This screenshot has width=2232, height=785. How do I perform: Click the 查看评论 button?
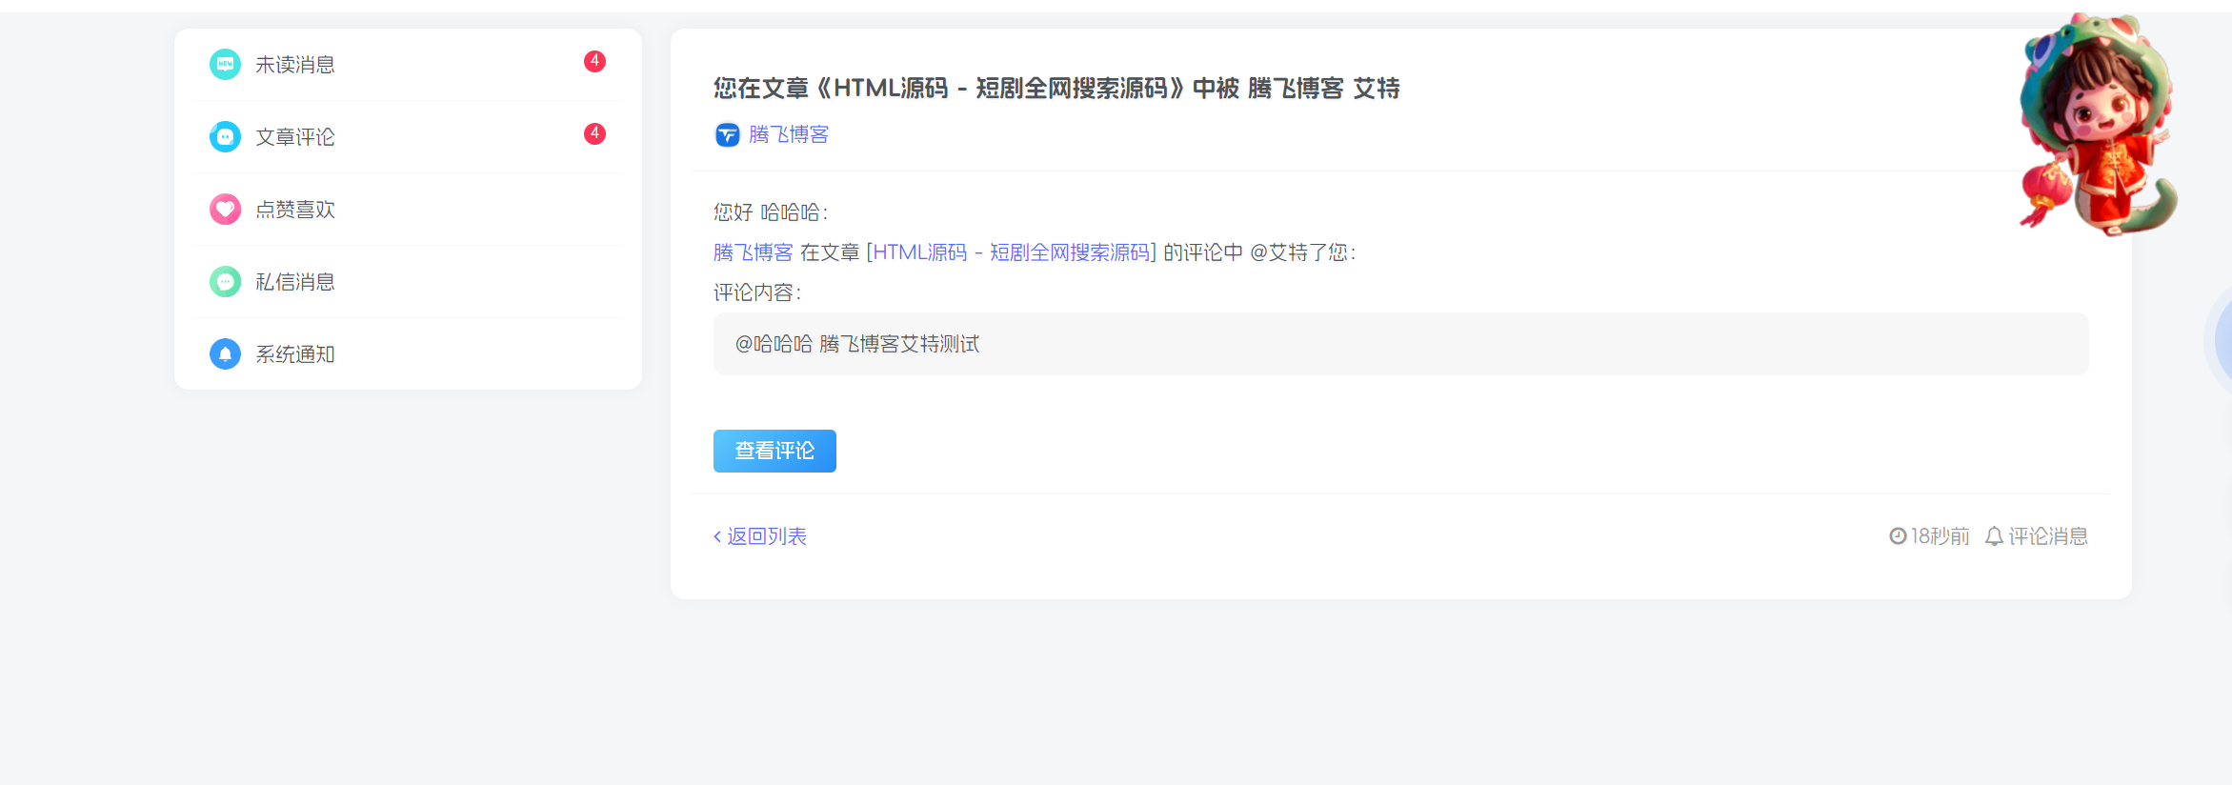tap(774, 451)
